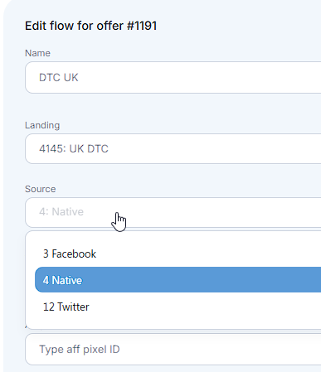Viewport: 321px width, 372px height.
Task: Open the Landing dropdown showing 4145: UK DTC
Action: click(173, 149)
